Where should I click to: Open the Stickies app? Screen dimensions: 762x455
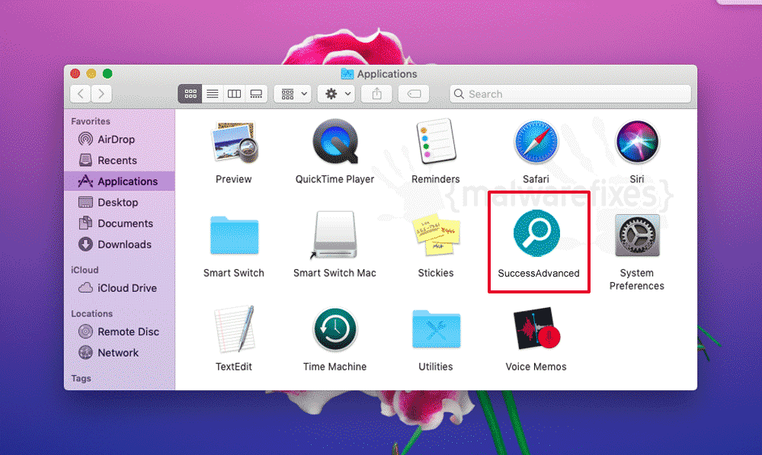[x=436, y=235]
